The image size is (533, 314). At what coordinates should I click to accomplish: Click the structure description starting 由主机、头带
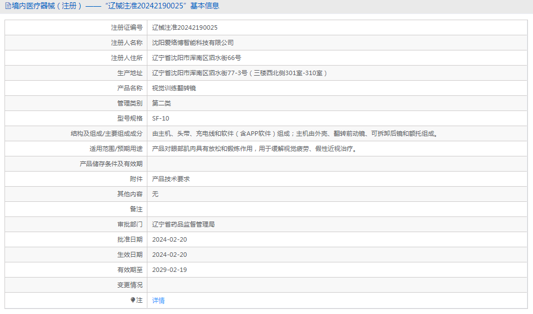[x=296, y=133]
